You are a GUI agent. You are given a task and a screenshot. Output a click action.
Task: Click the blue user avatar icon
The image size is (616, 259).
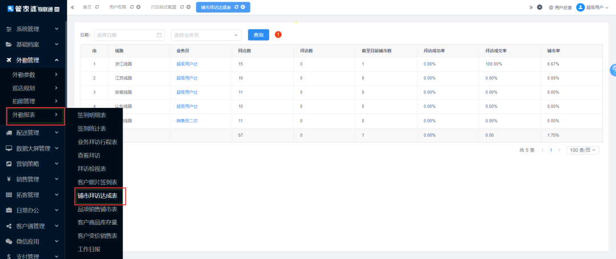click(581, 7)
